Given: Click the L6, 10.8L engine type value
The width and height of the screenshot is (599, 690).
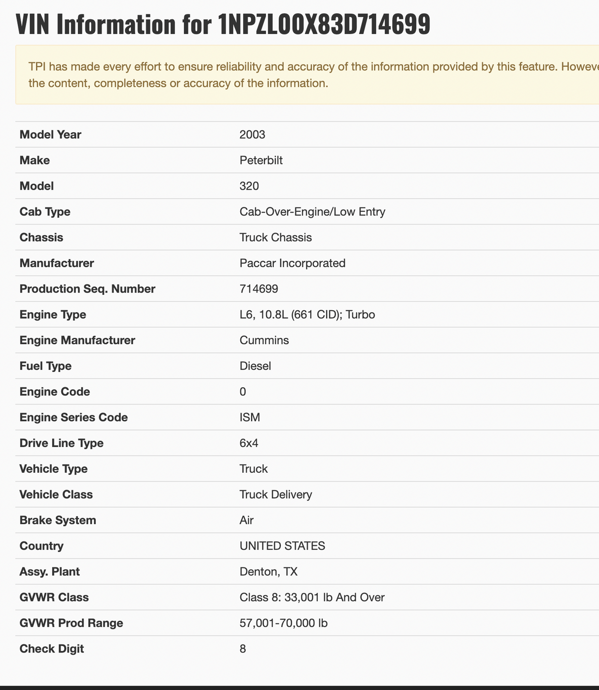Looking at the screenshot, I should [x=307, y=314].
